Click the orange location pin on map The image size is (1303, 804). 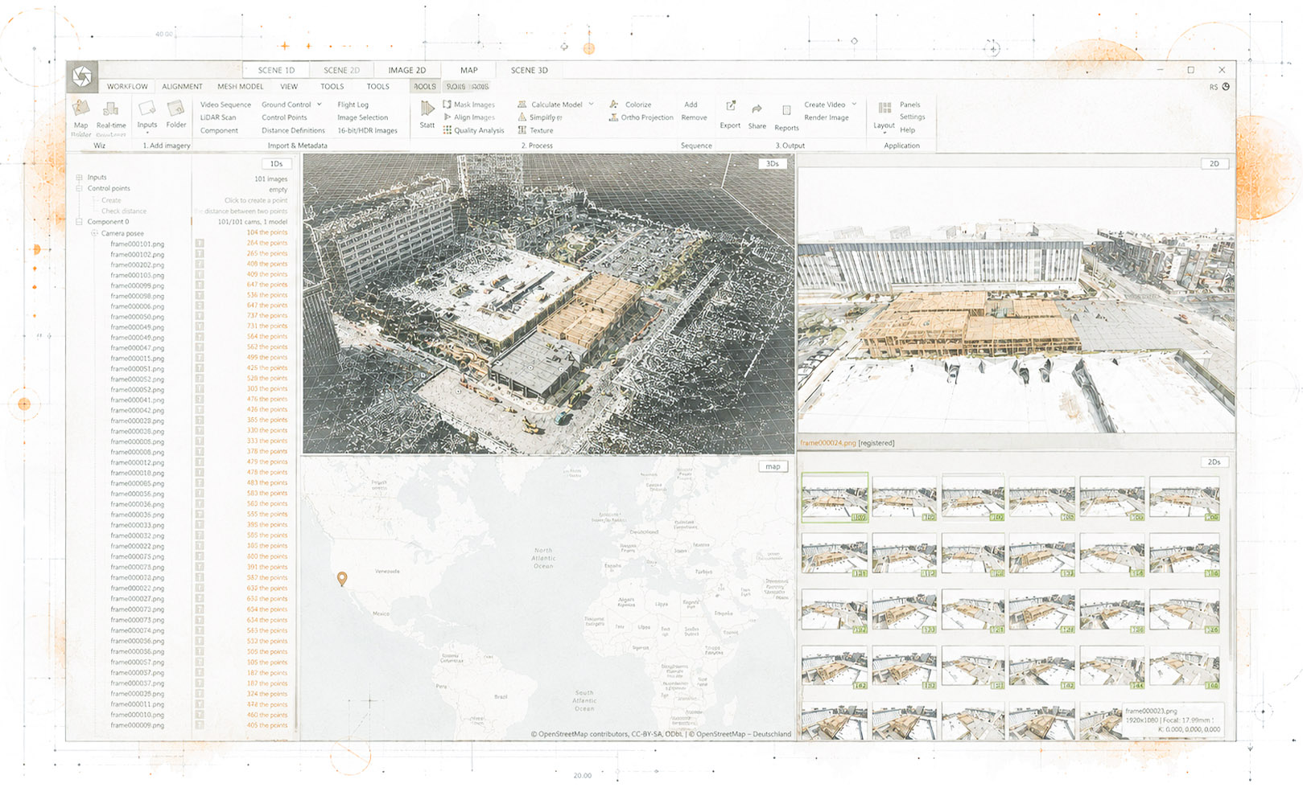tap(342, 579)
